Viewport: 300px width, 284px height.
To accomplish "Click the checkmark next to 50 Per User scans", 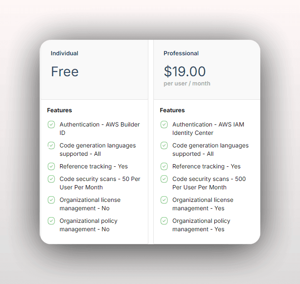I will (51, 179).
